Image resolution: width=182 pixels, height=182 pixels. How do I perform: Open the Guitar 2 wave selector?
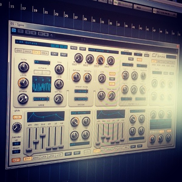(41, 99)
